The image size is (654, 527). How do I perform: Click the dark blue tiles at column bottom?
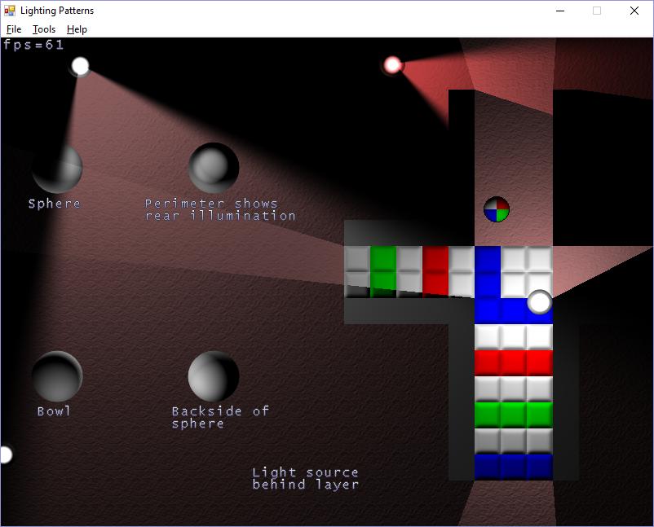[x=514, y=467]
